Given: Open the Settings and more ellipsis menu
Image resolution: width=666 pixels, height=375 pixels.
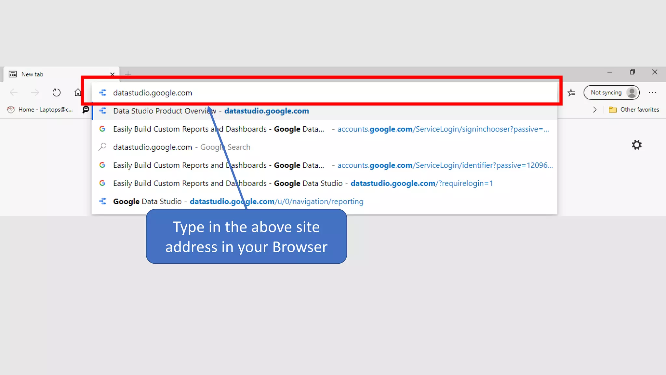Looking at the screenshot, I should (652, 92).
